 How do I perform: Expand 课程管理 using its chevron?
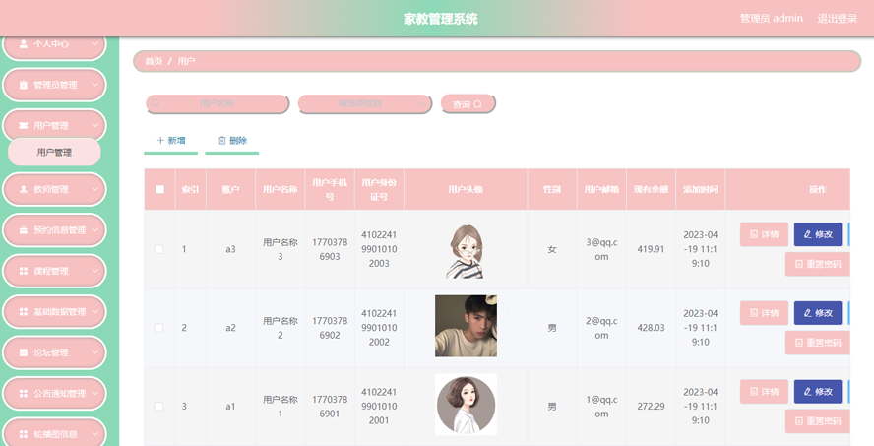(94, 271)
